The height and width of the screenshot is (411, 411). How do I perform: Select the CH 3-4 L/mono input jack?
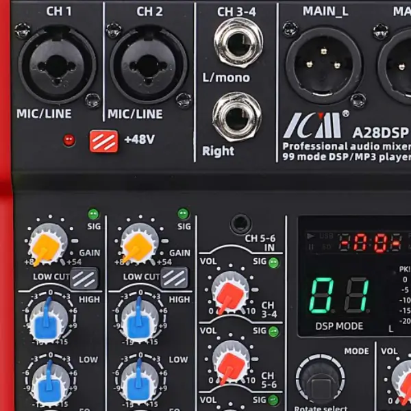(x=238, y=42)
